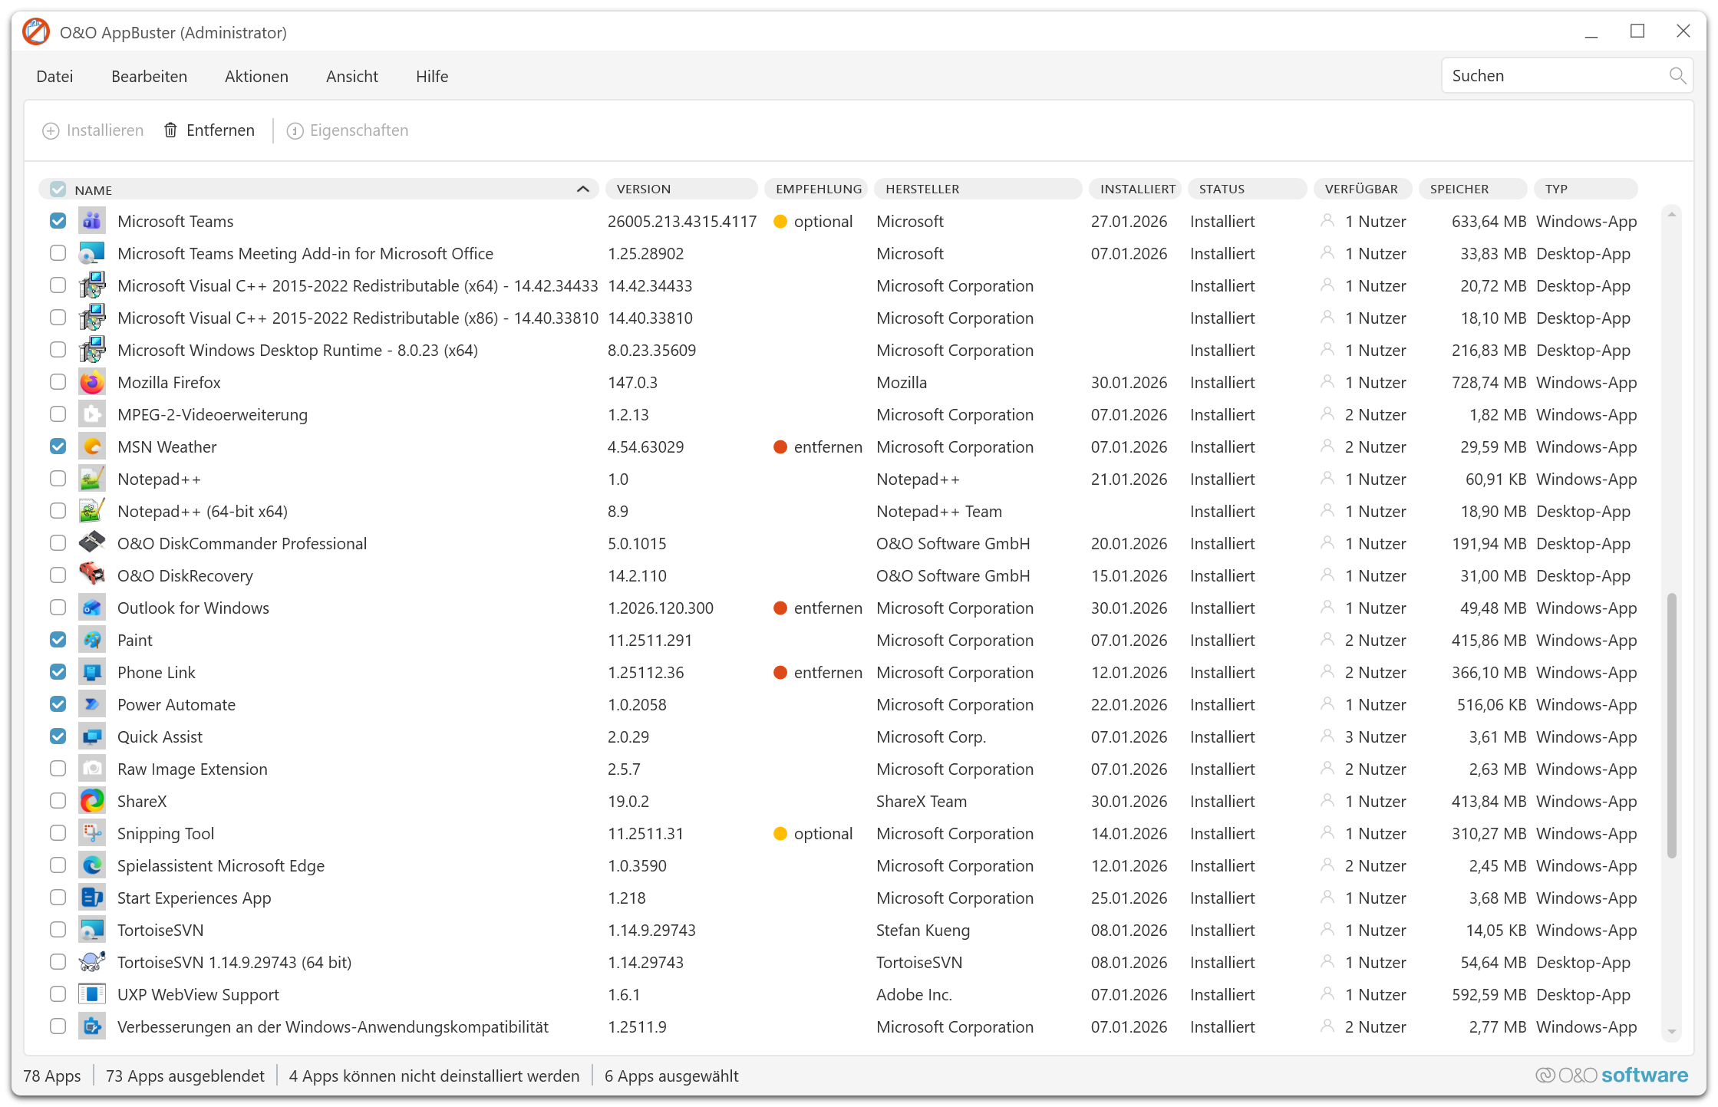1718x1107 pixels.
Task: Open the O&O software link
Action: [x=1611, y=1076]
